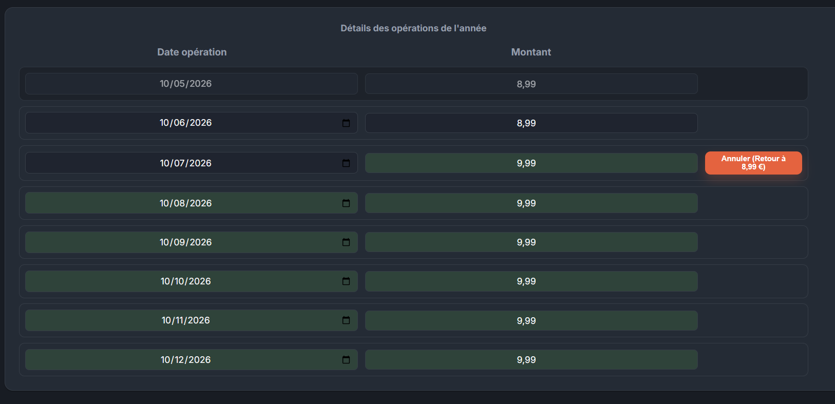835x404 pixels.
Task: Edit the 8,99 amount for 10/06/2026
Action: (531, 123)
